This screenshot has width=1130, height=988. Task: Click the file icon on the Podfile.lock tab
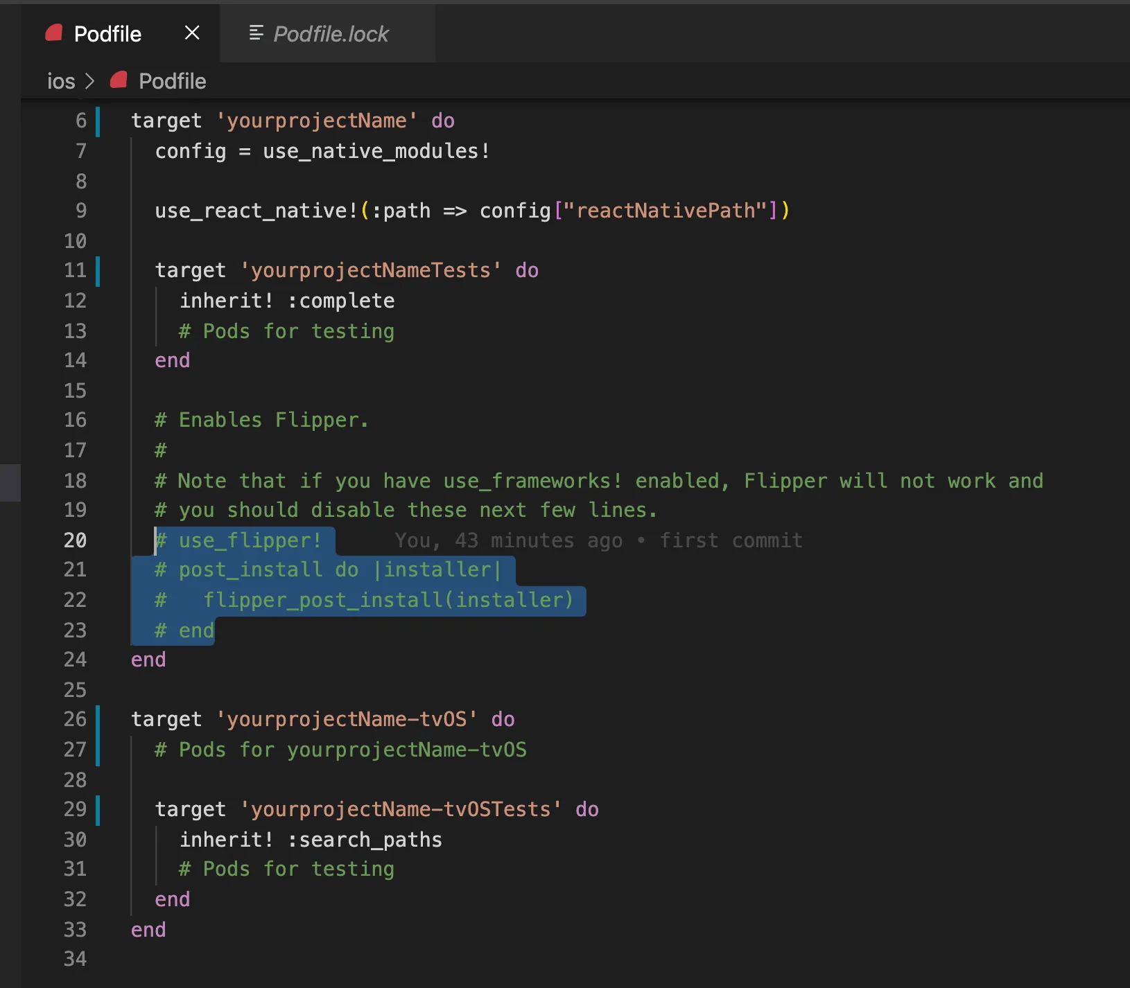(x=256, y=33)
